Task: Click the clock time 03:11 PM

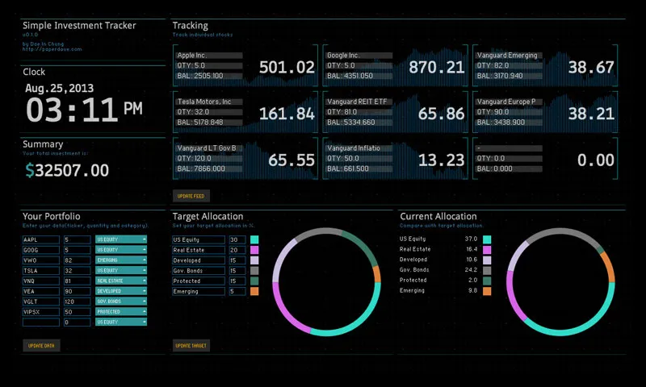Action: [84, 110]
